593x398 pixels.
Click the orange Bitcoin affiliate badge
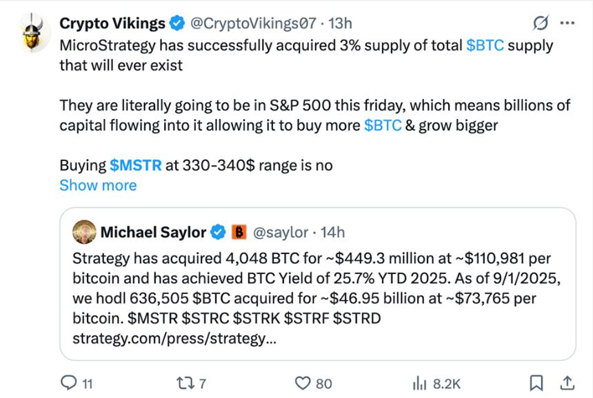point(238,232)
